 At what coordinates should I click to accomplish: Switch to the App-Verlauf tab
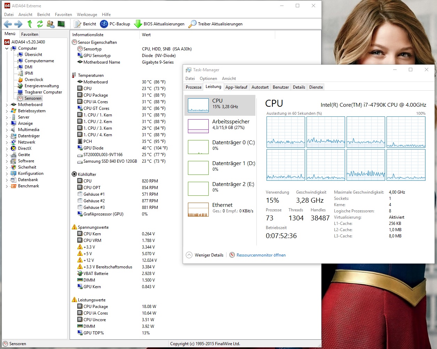tap(236, 87)
